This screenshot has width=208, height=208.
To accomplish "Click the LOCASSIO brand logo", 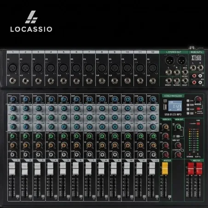I will point(31,21).
